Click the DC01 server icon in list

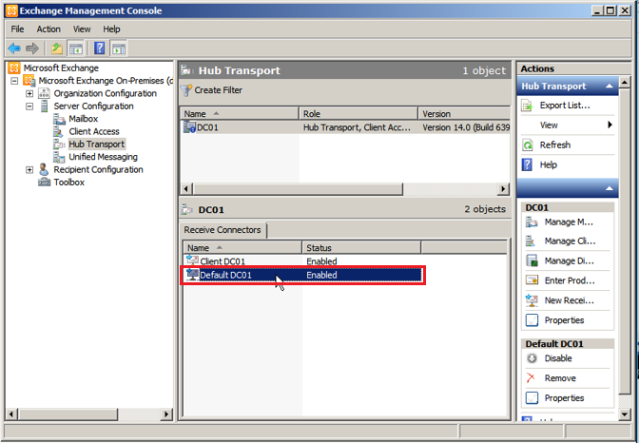189,127
